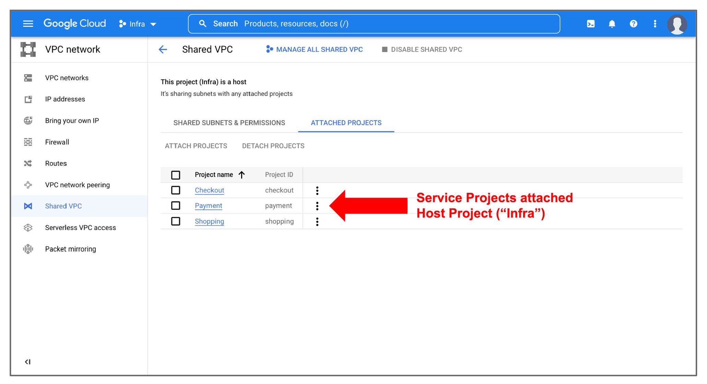707x384 pixels.
Task: Open the Attached Projects tab
Action: click(x=346, y=123)
